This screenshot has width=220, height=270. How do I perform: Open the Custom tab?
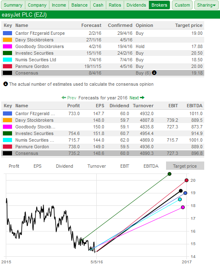[x=182, y=5]
